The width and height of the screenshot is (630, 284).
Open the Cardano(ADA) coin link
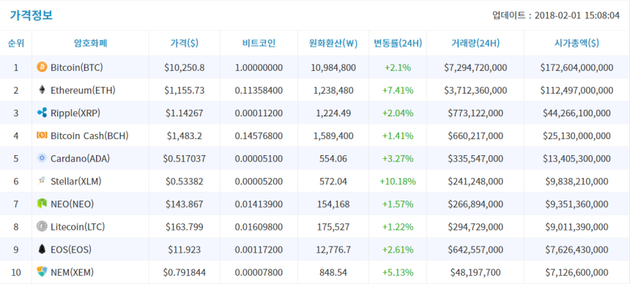(x=81, y=159)
